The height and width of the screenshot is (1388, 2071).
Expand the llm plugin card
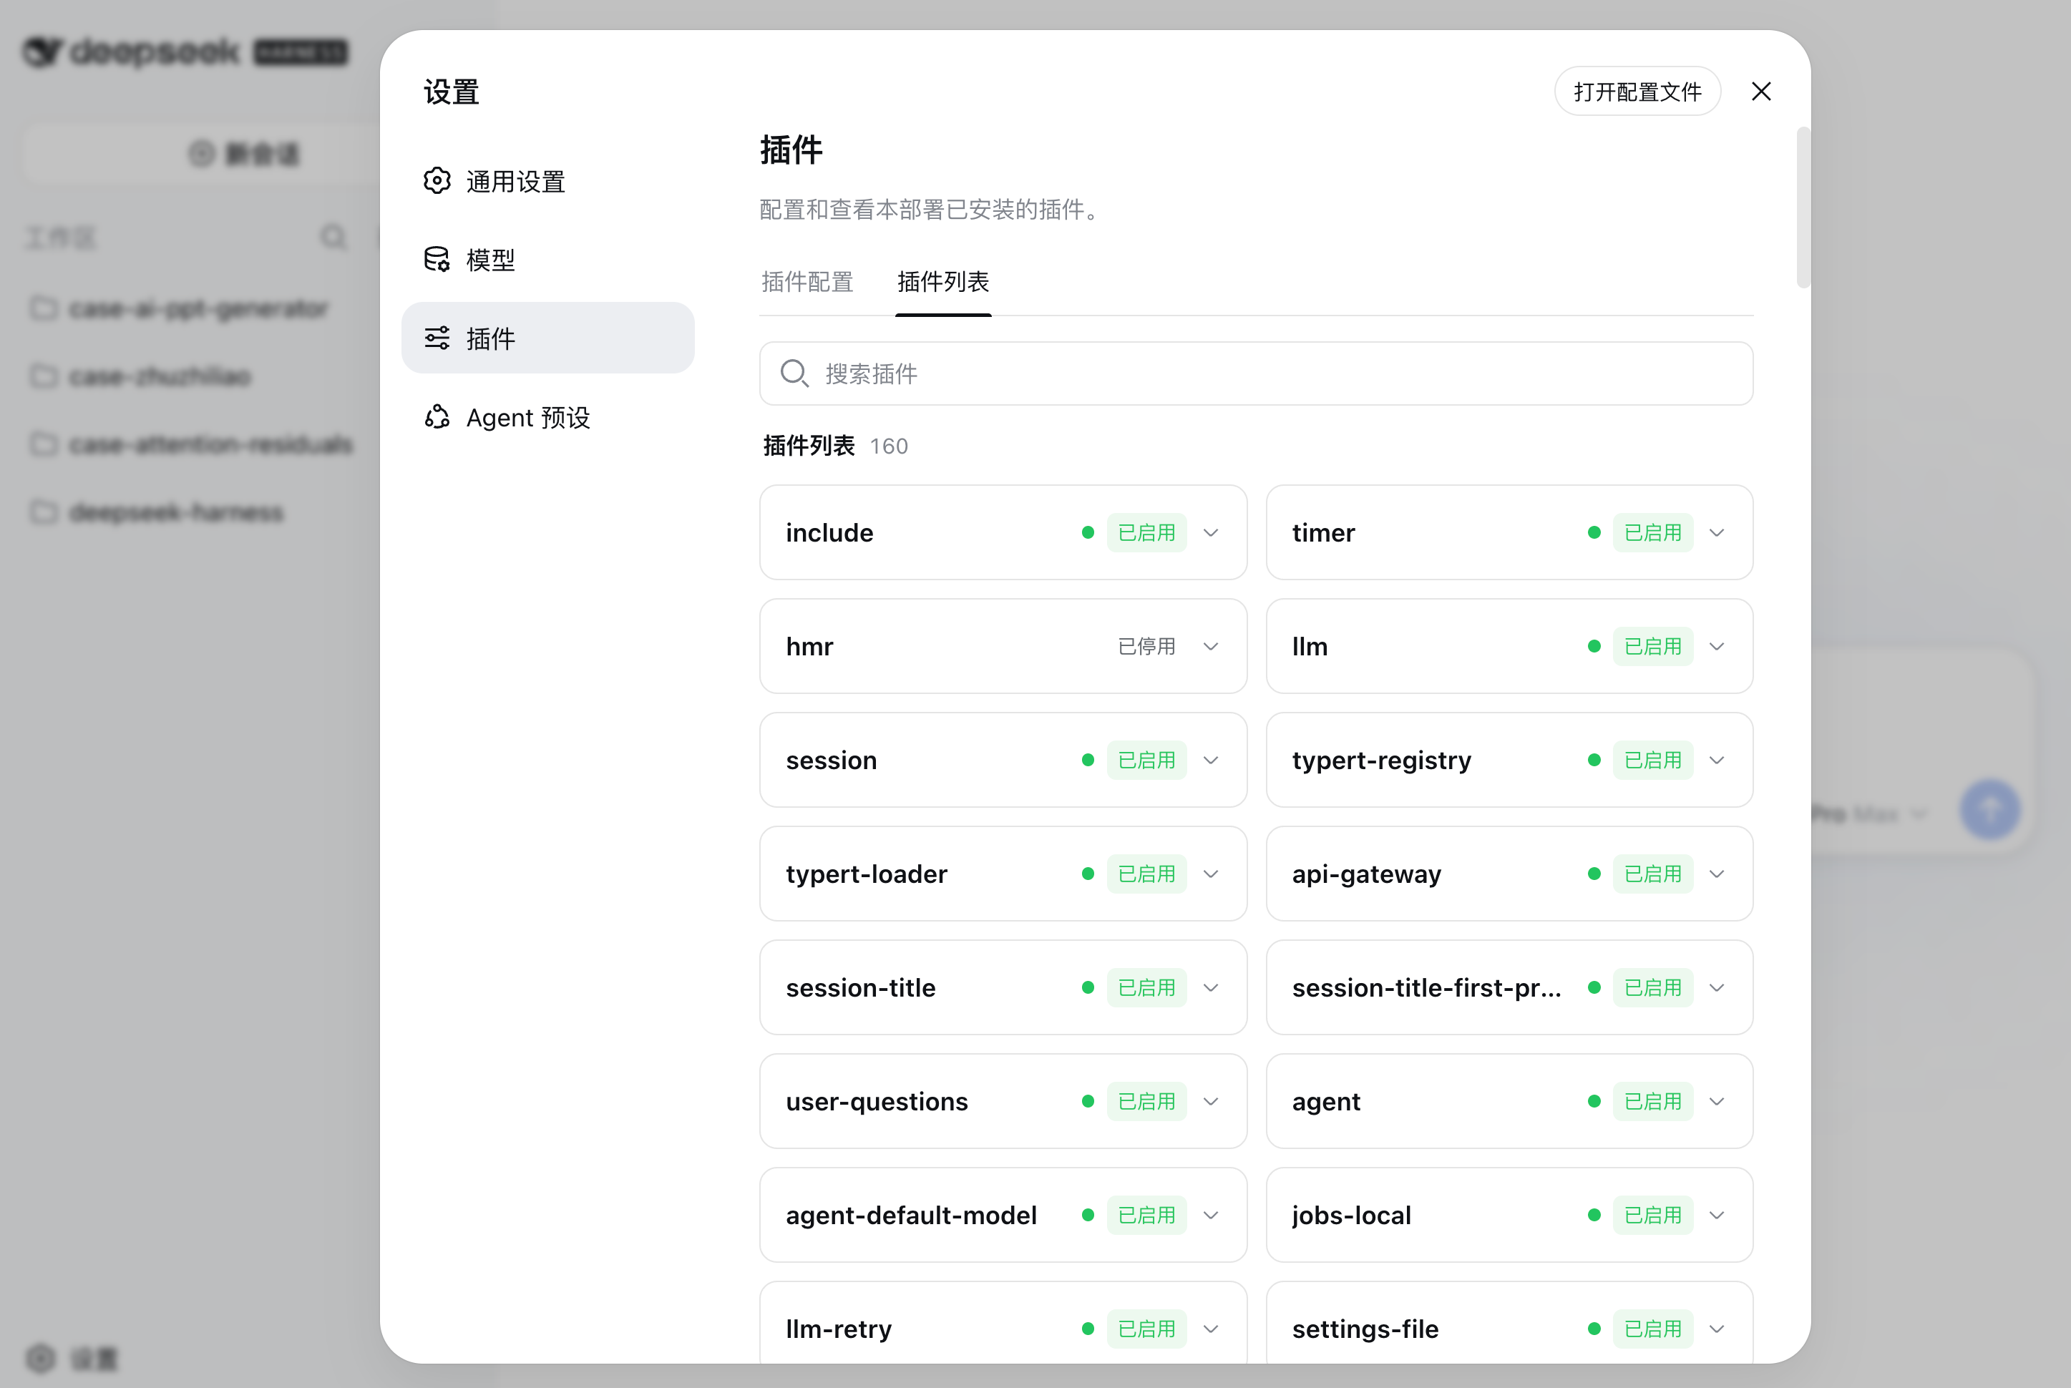click(x=1717, y=646)
